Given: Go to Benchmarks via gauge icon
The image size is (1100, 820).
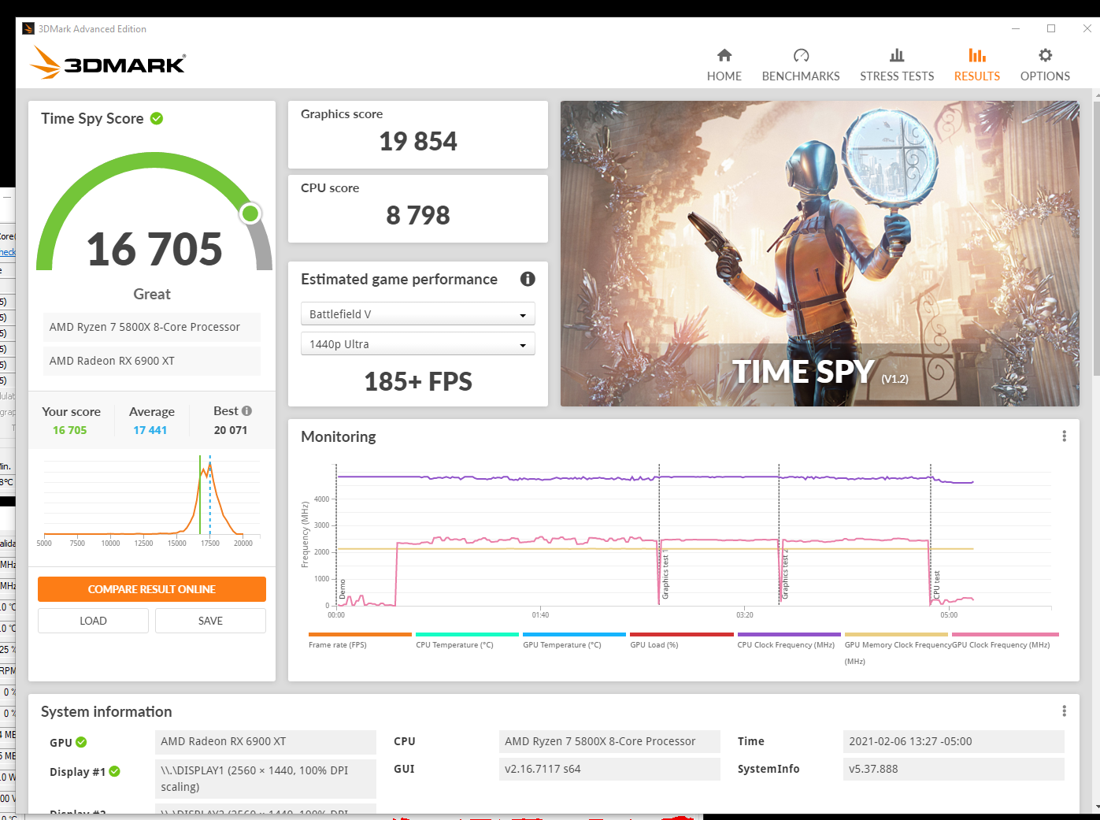Looking at the screenshot, I should tap(801, 55).
